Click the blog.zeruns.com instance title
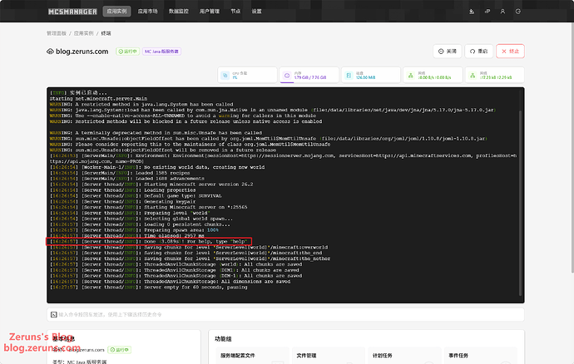Screen dimensions: 574x364 [x=82, y=52]
